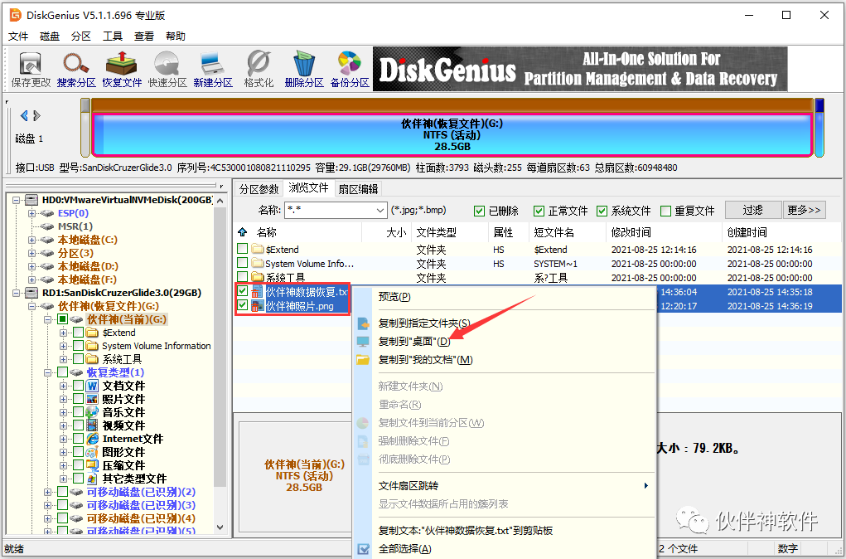846x559 pixels.
Task: Click the $Extend folder icon in file list
Action: pos(258,250)
